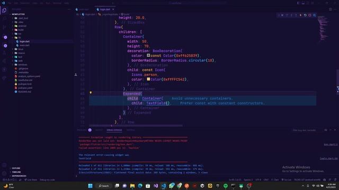Switch to the DEBUG CONSOLE panel tab
This screenshot has height=190, width=339.
(x=114, y=130)
